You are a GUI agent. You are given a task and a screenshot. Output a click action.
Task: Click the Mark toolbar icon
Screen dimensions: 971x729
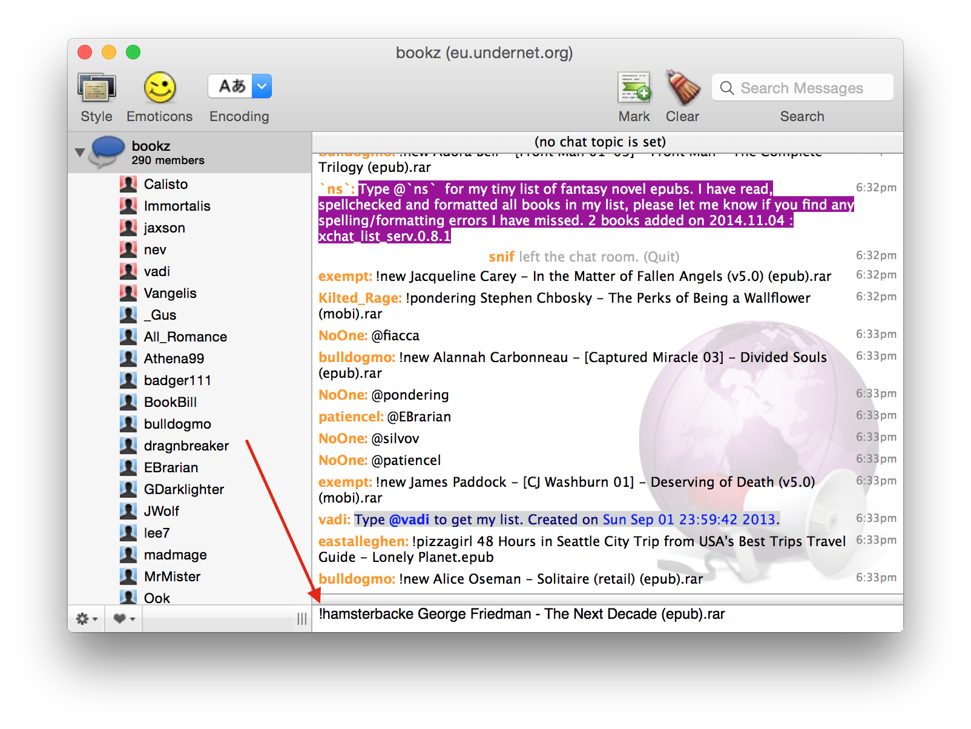click(x=634, y=89)
